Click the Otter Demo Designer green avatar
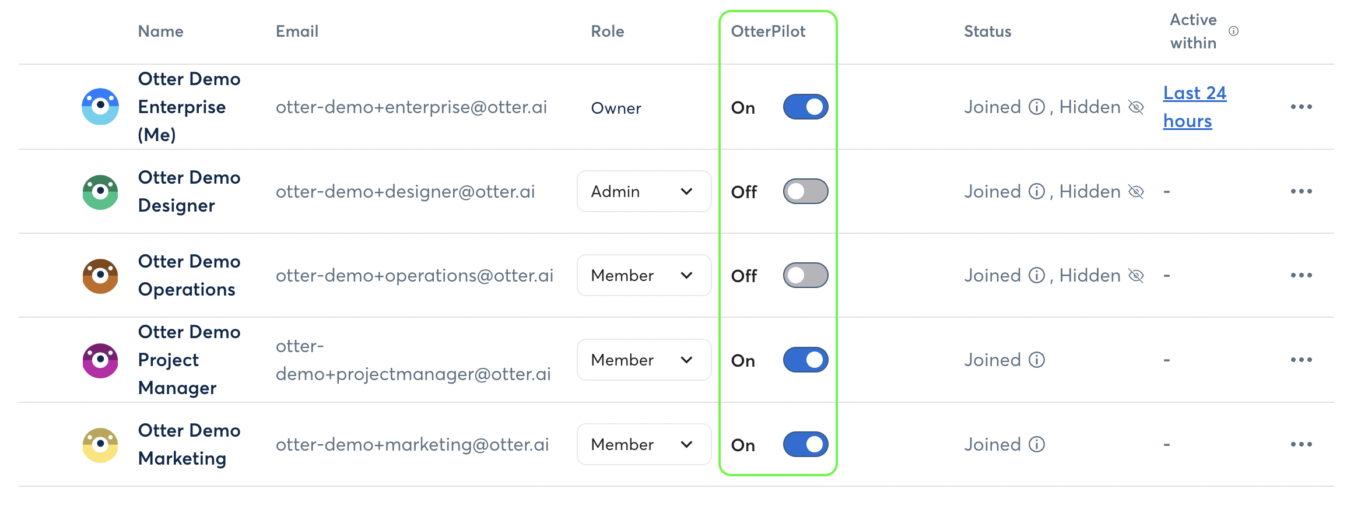 tap(100, 191)
